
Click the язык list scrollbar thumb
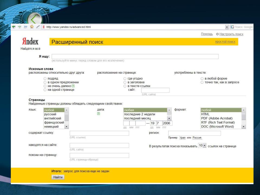[67, 116]
